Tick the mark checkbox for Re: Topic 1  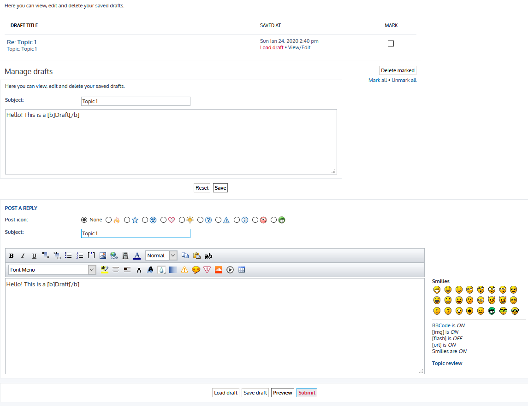point(391,43)
